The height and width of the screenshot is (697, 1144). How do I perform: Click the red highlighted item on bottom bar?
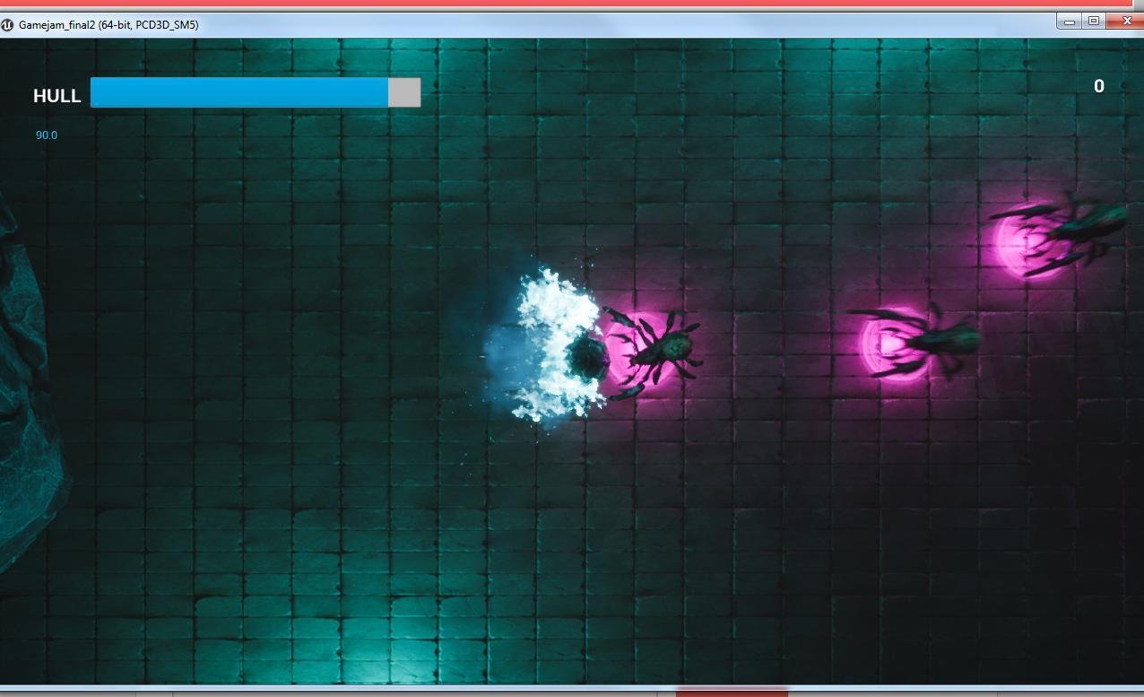(731, 692)
